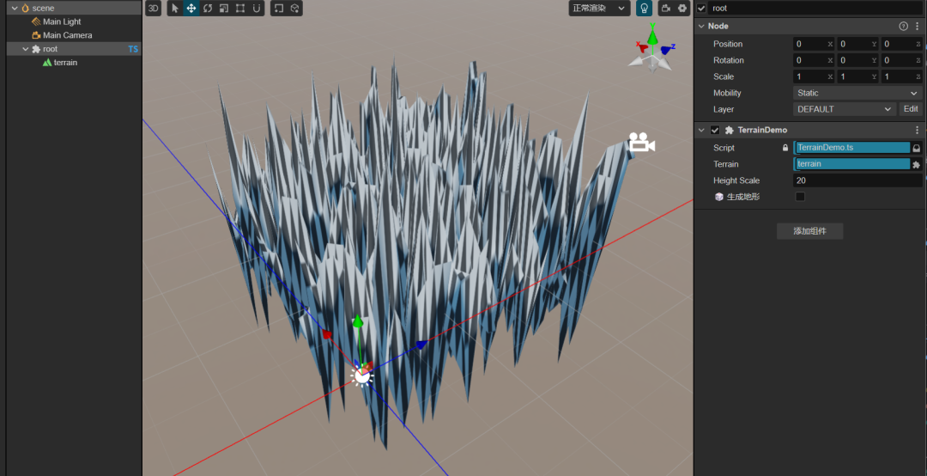
Task: Select the terrain node in hierarchy
Action: (x=65, y=63)
